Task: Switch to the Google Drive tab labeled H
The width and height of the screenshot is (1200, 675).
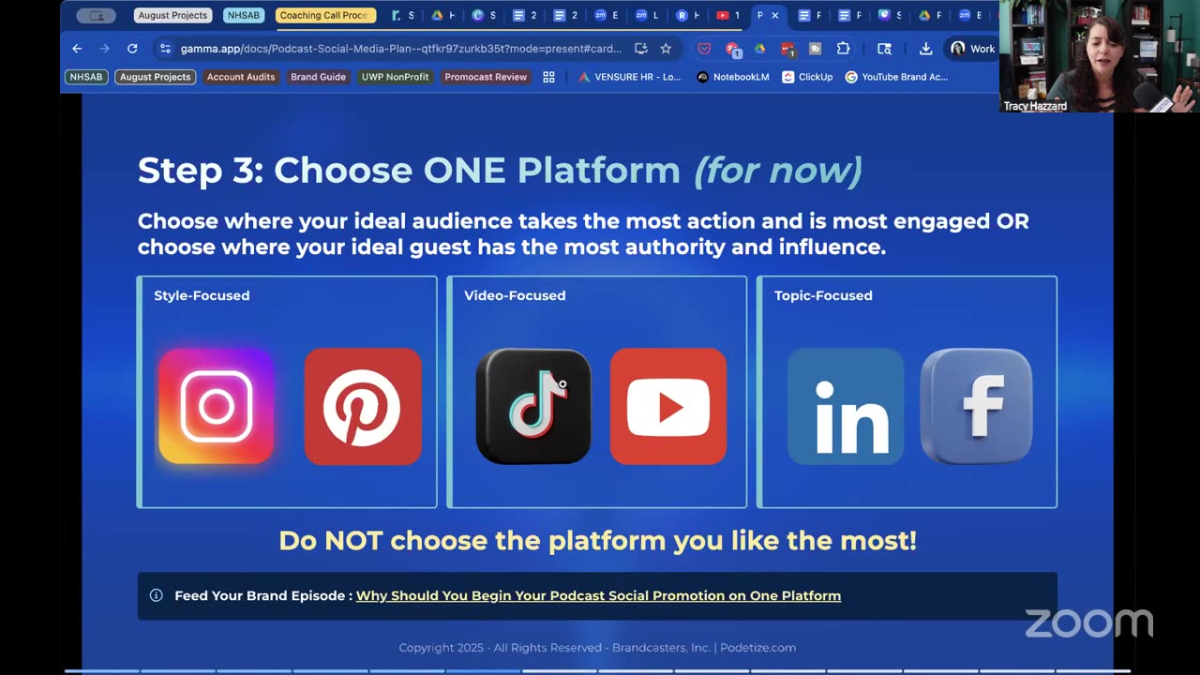Action: point(442,15)
